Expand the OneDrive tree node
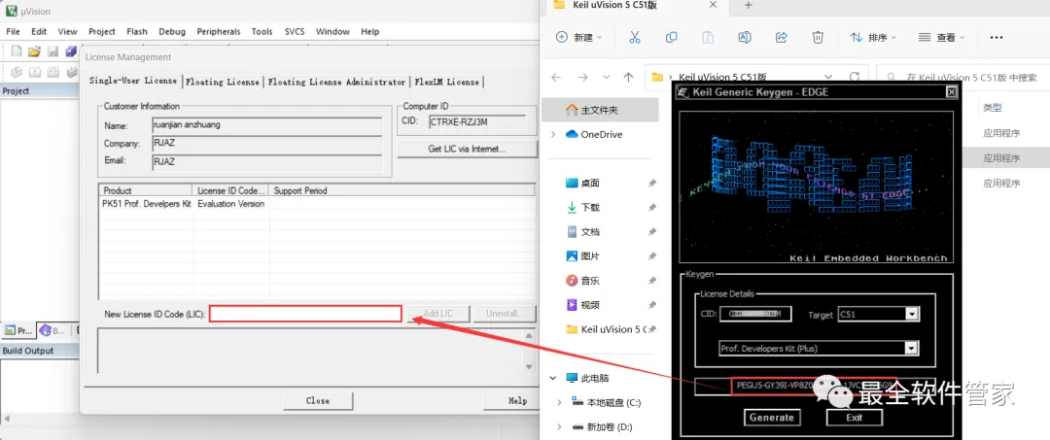 pyautogui.click(x=553, y=134)
